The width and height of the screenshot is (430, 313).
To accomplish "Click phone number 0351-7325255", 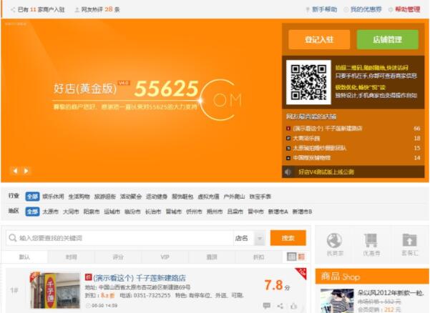I will click(x=152, y=295).
